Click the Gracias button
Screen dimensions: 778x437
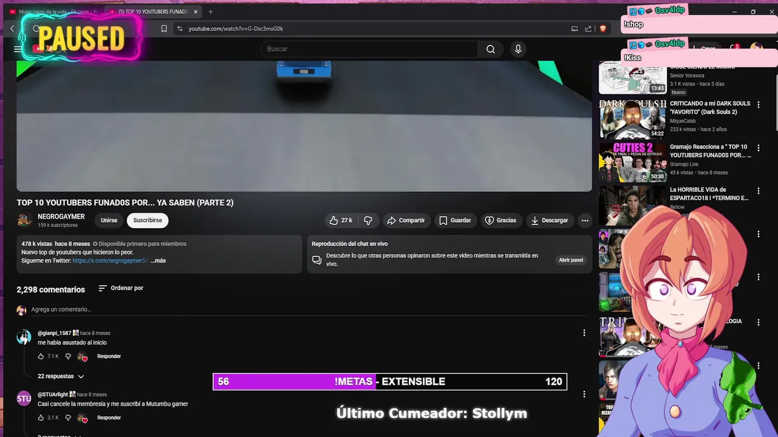pyautogui.click(x=500, y=220)
